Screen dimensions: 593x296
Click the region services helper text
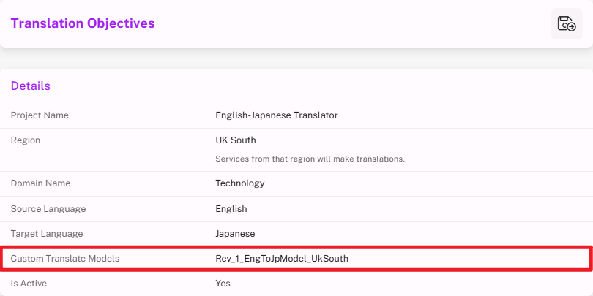click(x=310, y=159)
